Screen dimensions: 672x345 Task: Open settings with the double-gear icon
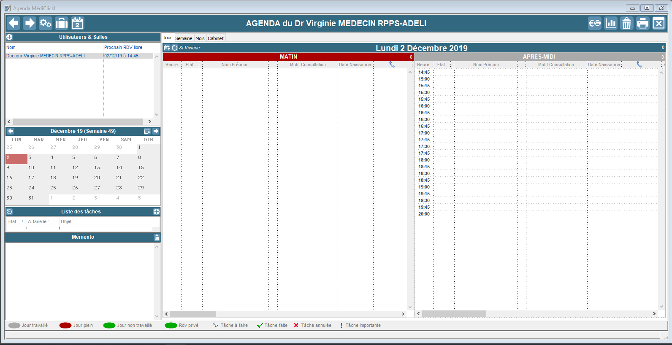(45, 23)
